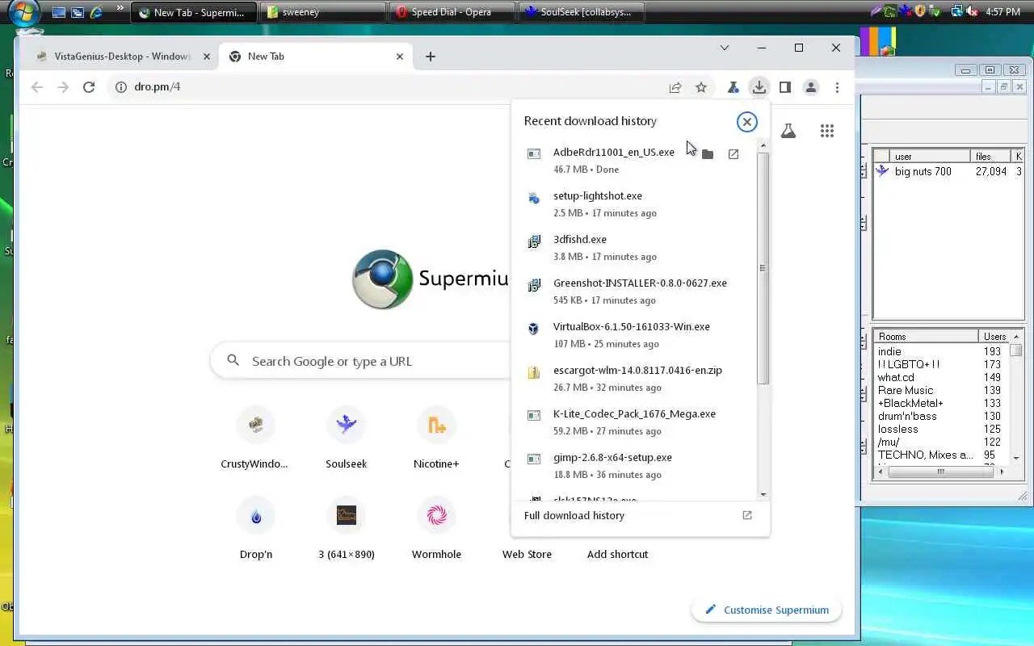1034x646 pixels.
Task: Sort SoulSeek list by files column
Action: point(990,157)
